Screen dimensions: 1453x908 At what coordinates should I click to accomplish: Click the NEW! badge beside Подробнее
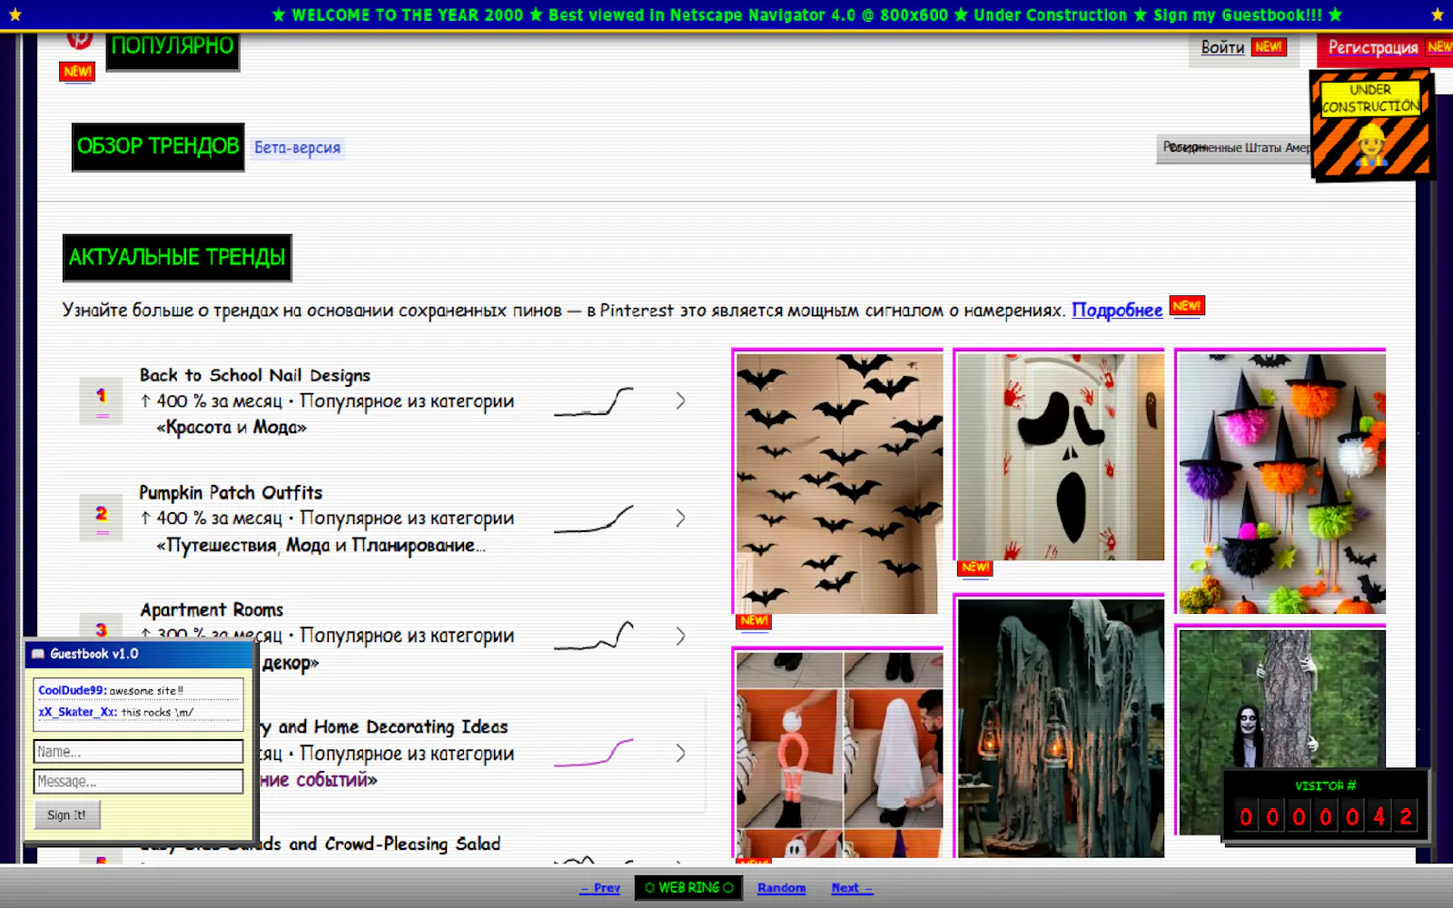coord(1186,306)
